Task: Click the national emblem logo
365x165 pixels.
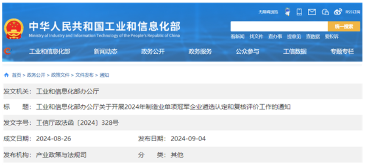Action: pyautogui.click(x=14, y=29)
